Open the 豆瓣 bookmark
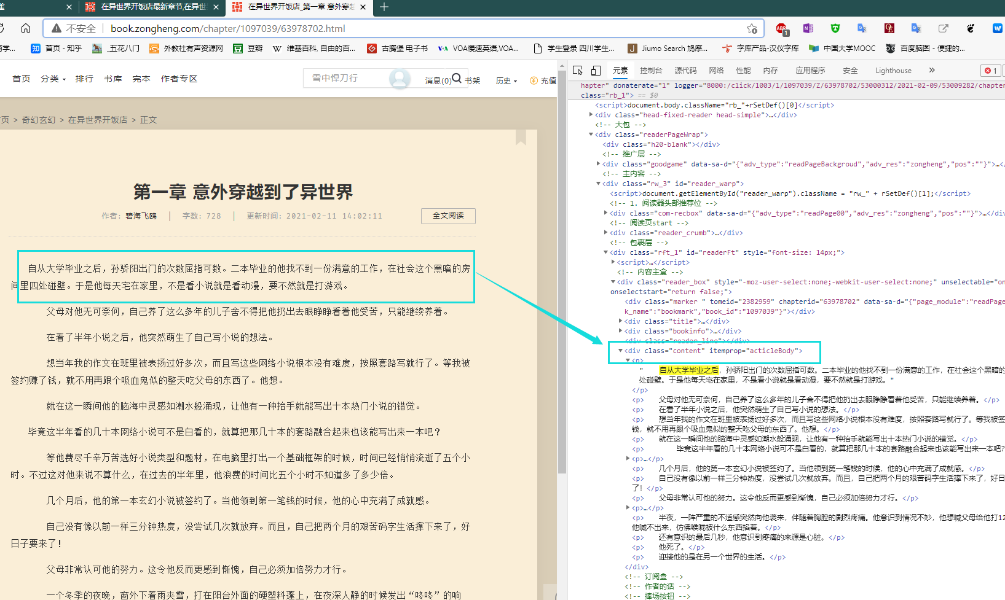Image resolution: width=1005 pixels, height=600 pixels. pyautogui.click(x=248, y=48)
